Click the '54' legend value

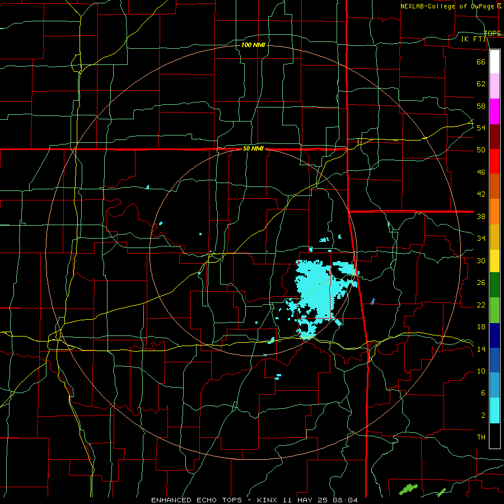(x=481, y=128)
